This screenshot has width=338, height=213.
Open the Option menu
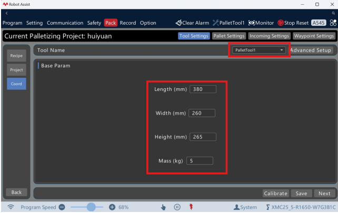coord(148,23)
